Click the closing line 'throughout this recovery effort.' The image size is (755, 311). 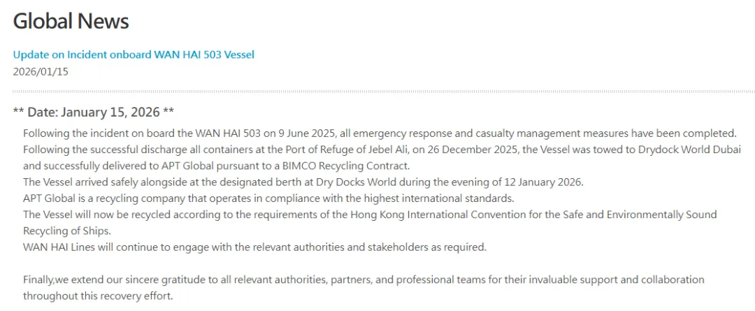(x=97, y=296)
